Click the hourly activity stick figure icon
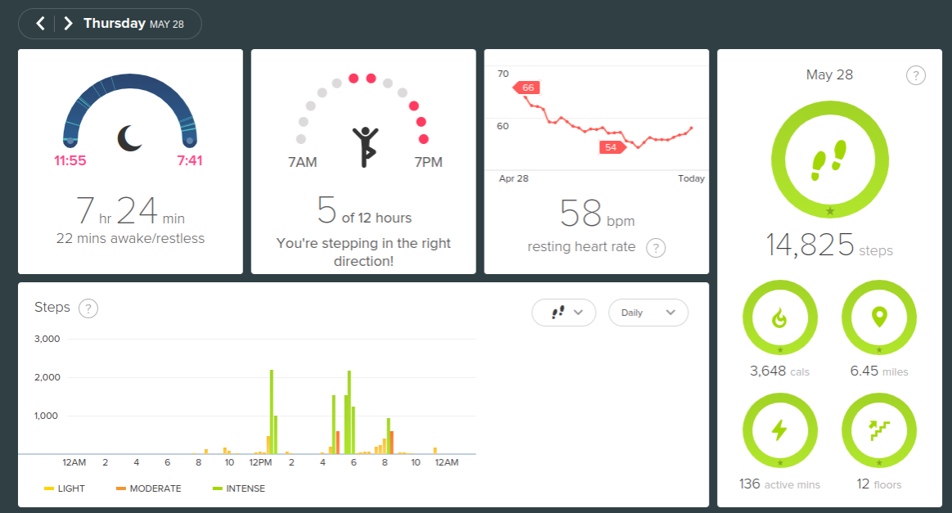The height and width of the screenshot is (513, 952). click(x=365, y=147)
